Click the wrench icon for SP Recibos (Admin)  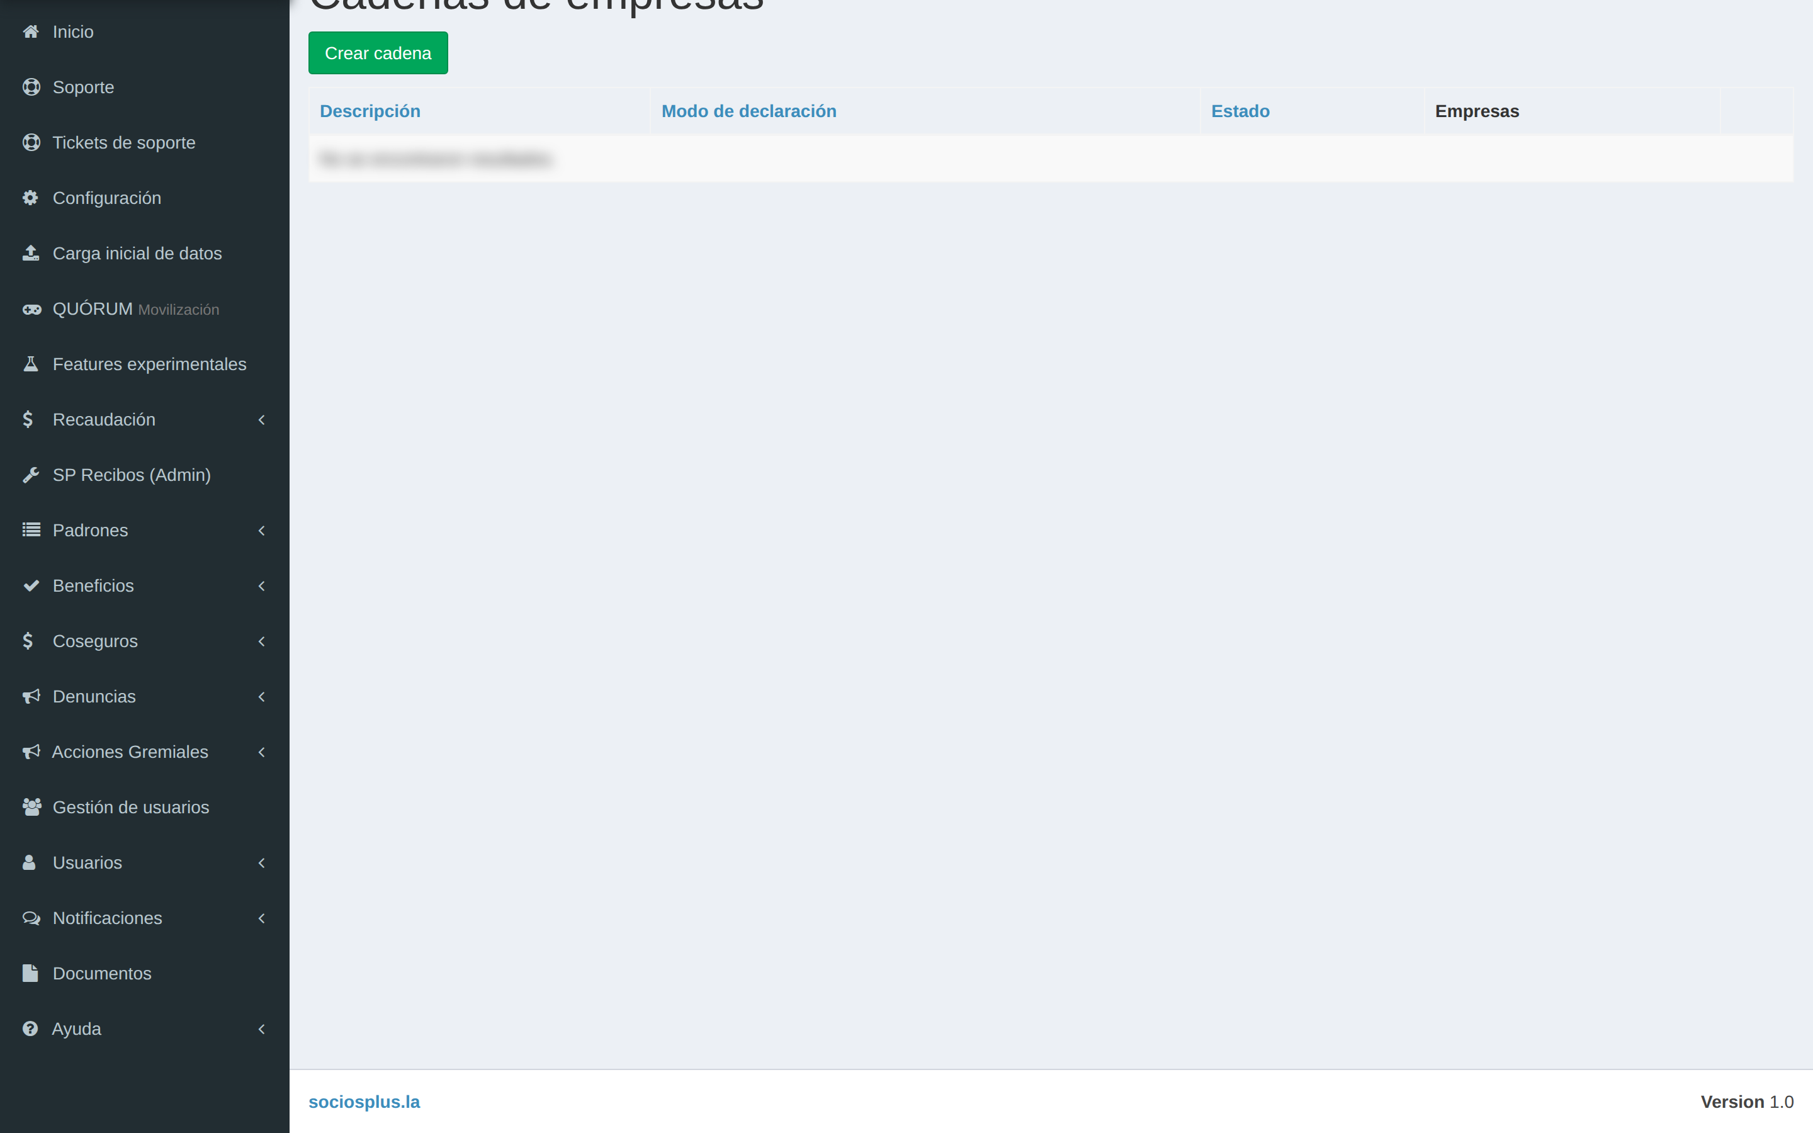31,475
